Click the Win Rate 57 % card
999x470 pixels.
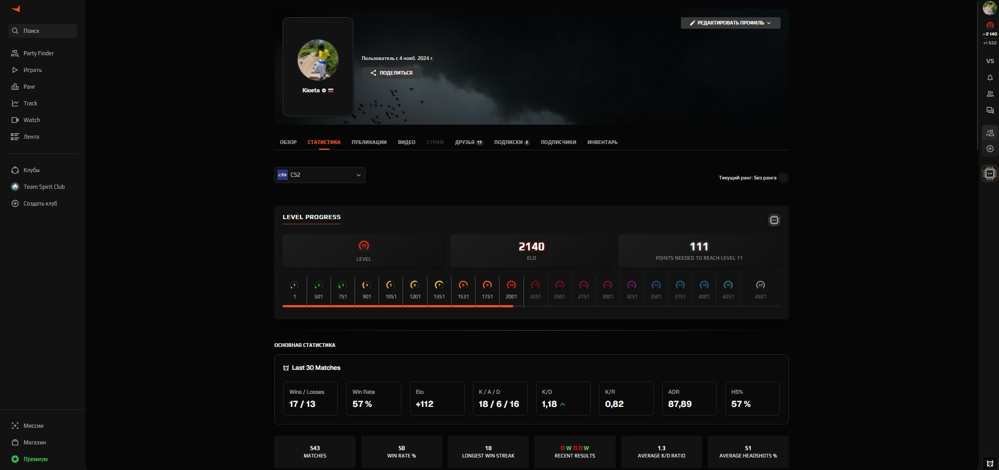point(374,399)
